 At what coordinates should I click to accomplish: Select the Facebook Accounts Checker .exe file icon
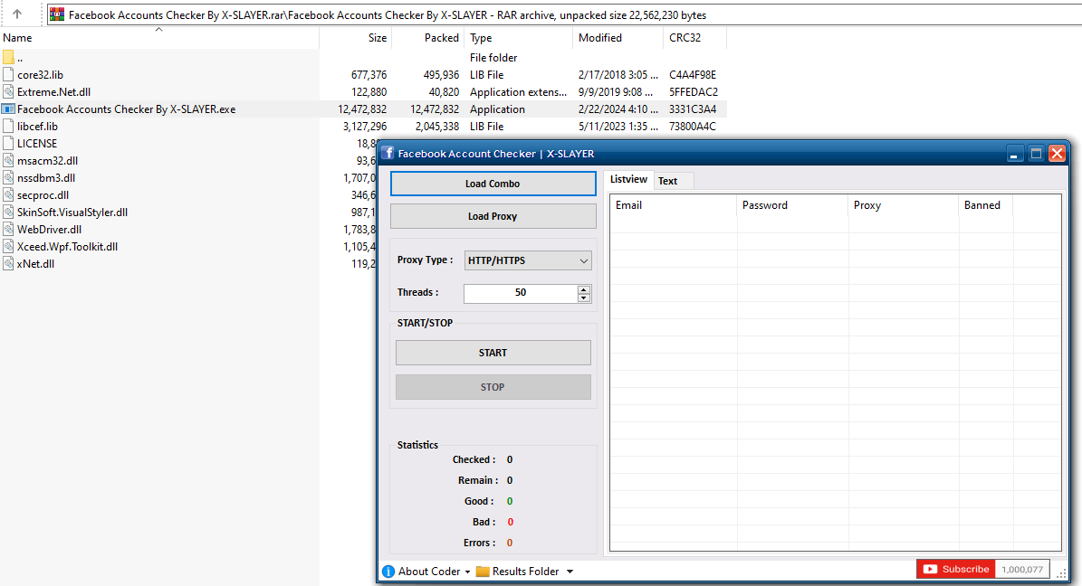[x=9, y=109]
